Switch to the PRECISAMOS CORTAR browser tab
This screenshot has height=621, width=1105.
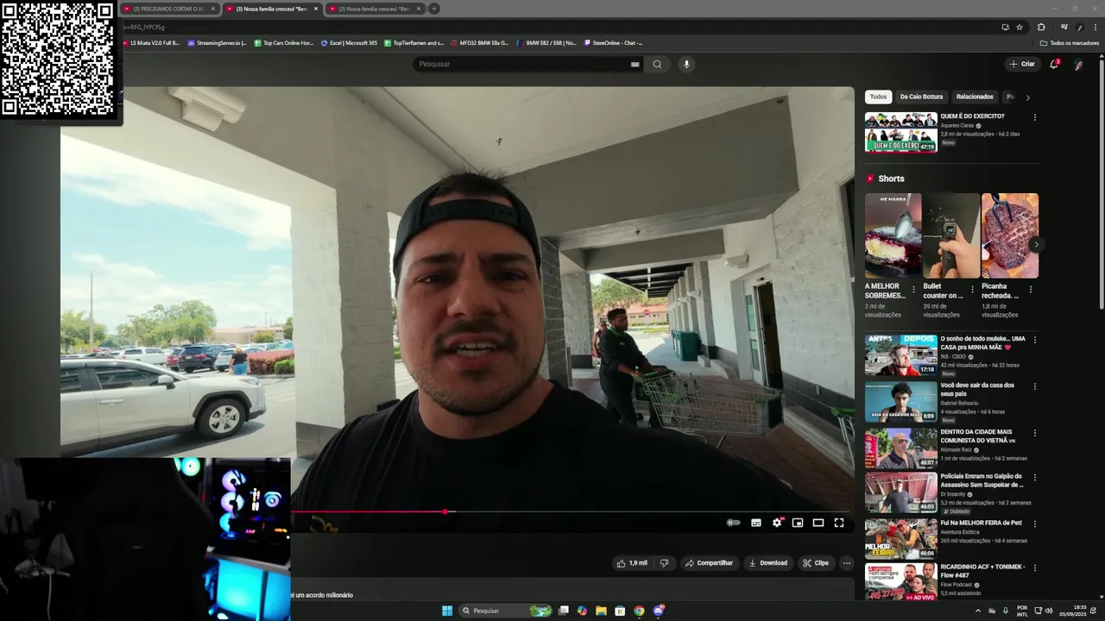click(x=168, y=9)
